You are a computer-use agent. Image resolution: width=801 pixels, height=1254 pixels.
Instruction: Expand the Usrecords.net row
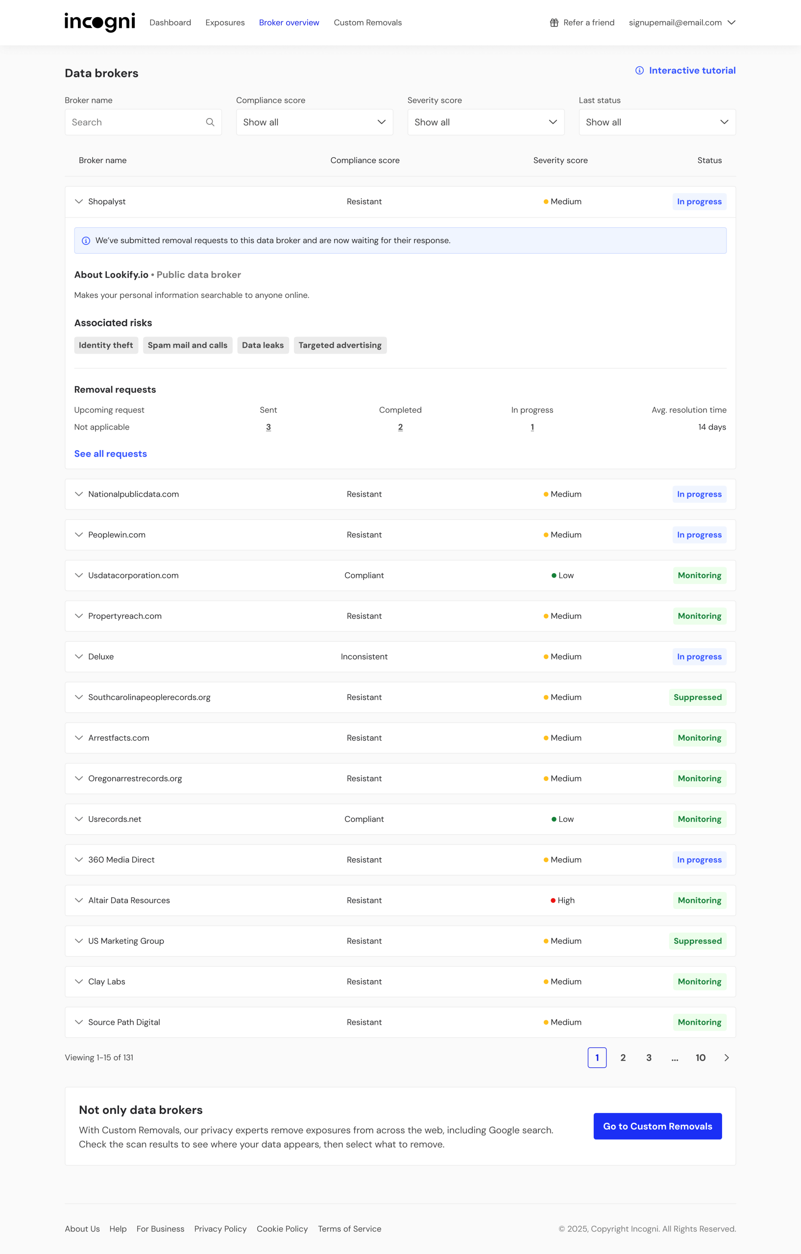79,819
